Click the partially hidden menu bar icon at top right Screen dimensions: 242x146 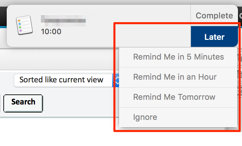point(240,15)
